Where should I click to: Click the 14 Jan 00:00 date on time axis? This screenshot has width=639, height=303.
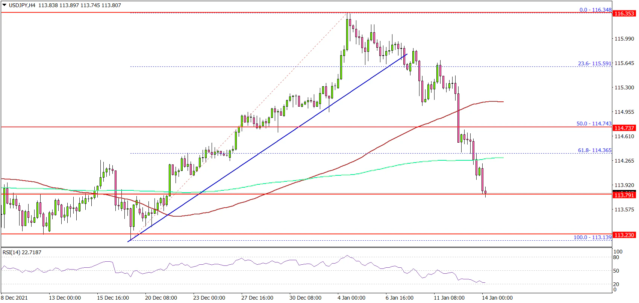pyautogui.click(x=498, y=298)
